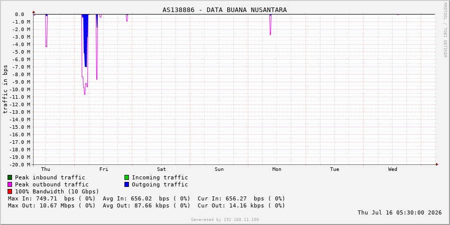Click the -5.0 M y-axis value
Screen dimensions: 450x225
coord(22,52)
